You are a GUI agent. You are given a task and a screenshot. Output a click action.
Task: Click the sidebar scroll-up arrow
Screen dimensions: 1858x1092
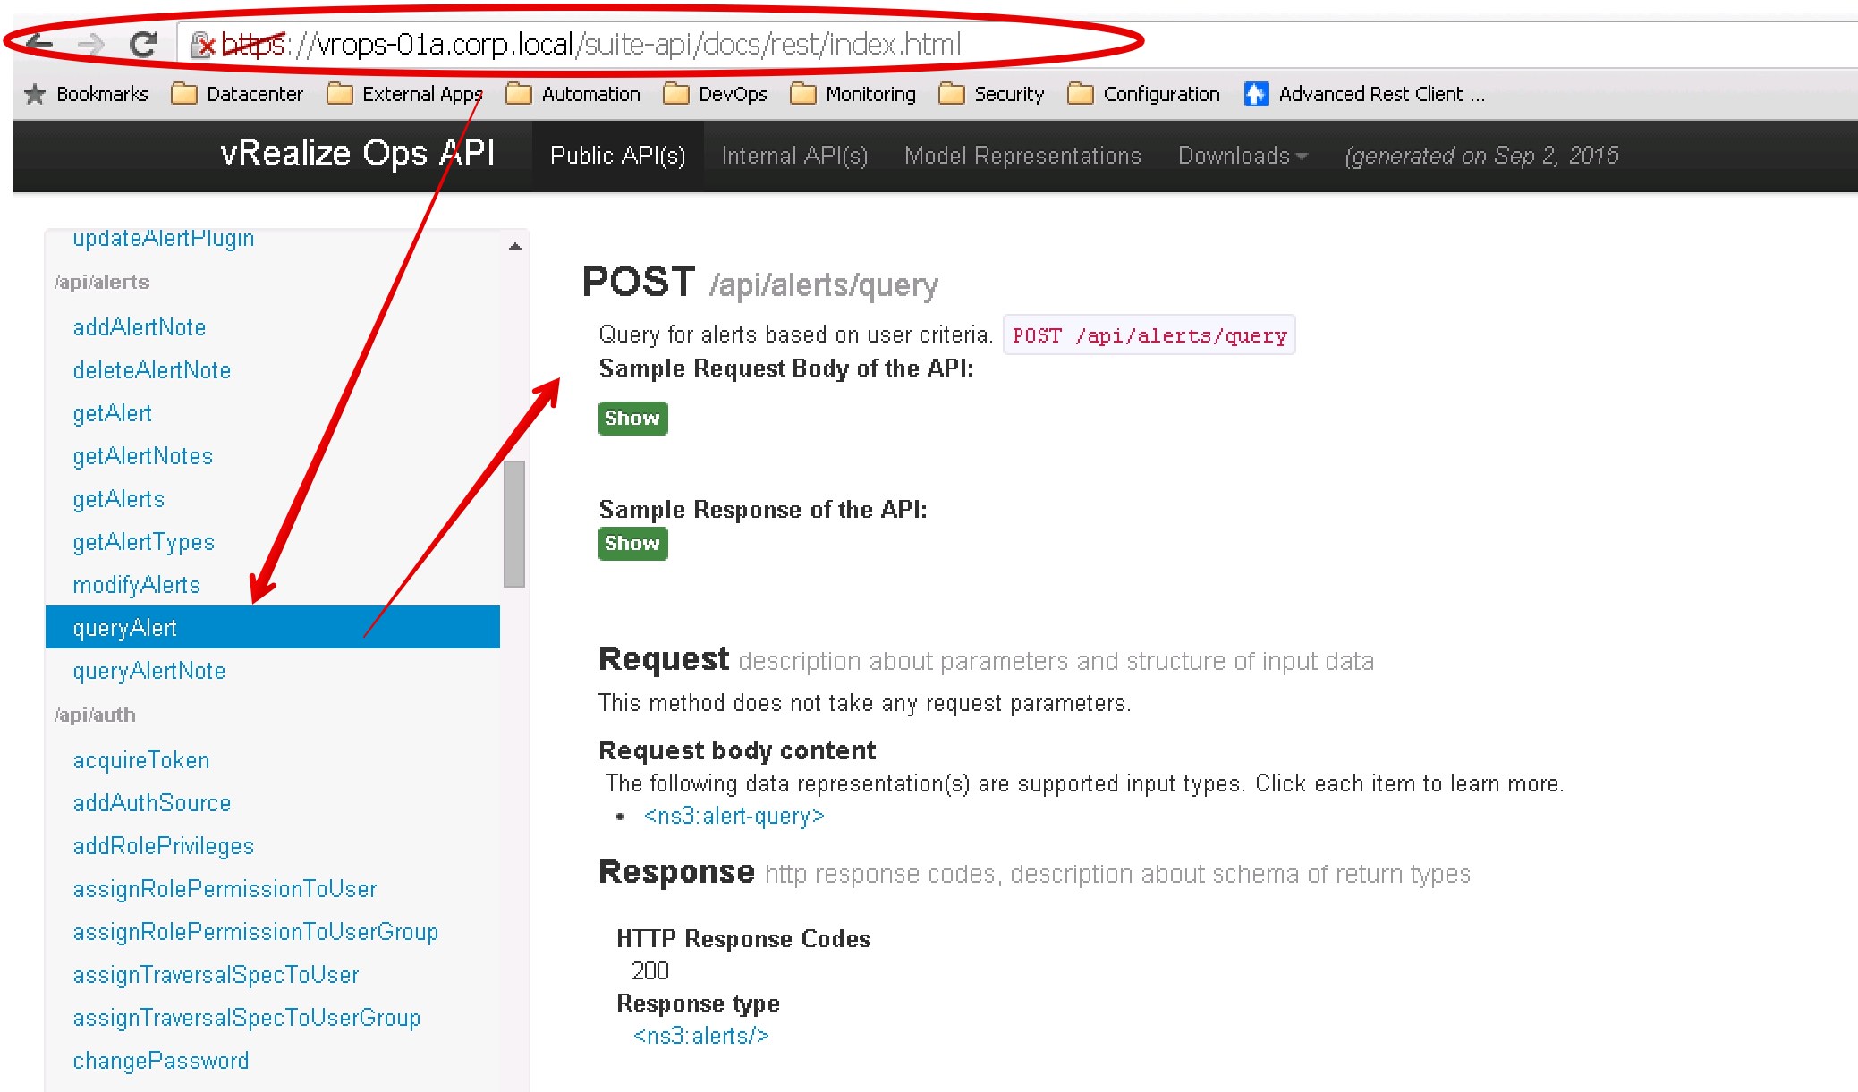(x=514, y=246)
